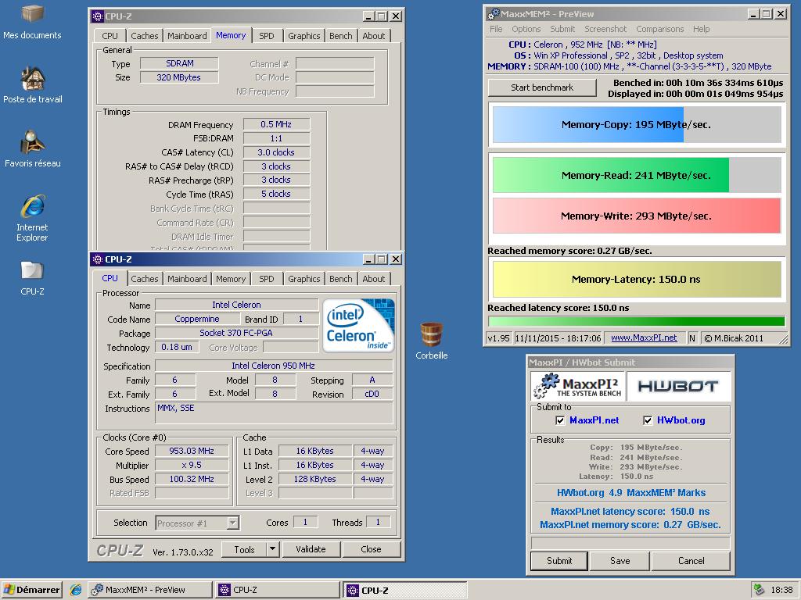The width and height of the screenshot is (801, 600).
Task: Select the Graphics tab in upper CPU-Z
Action: point(304,36)
